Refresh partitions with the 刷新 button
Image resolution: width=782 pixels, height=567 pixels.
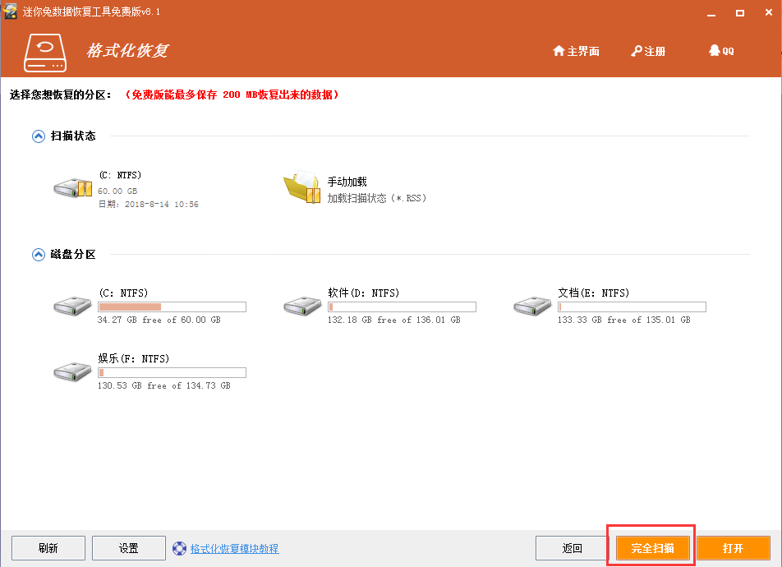48,547
